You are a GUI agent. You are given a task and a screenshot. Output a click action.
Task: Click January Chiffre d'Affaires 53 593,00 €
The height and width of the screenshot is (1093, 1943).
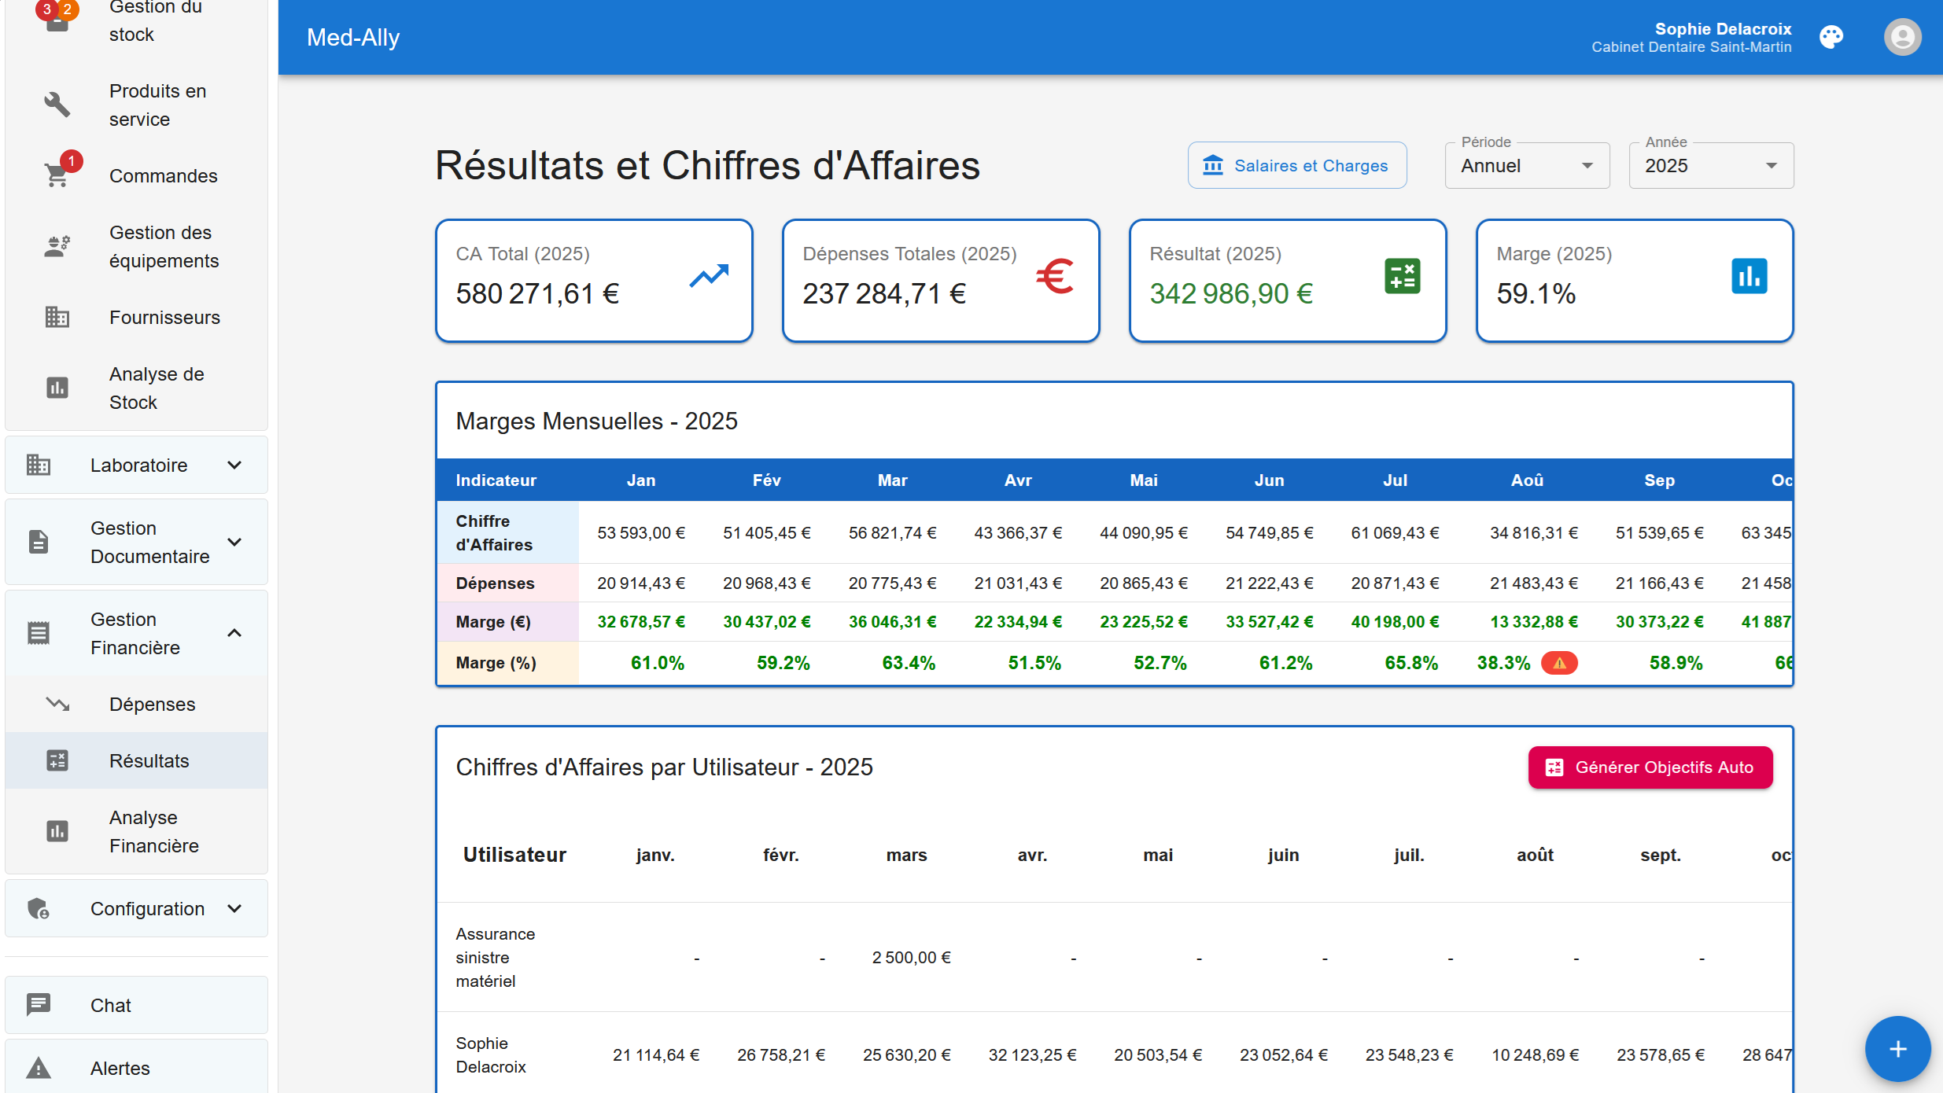pos(641,532)
